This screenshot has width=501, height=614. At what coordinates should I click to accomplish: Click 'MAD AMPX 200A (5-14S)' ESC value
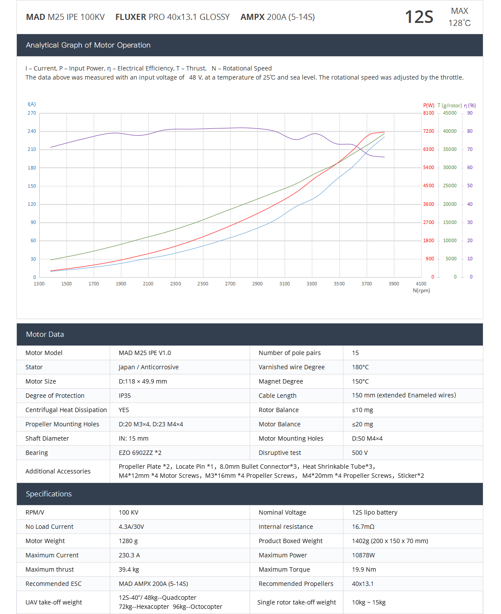click(153, 584)
